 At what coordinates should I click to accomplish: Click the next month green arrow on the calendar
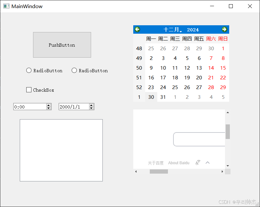click(x=224, y=29)
